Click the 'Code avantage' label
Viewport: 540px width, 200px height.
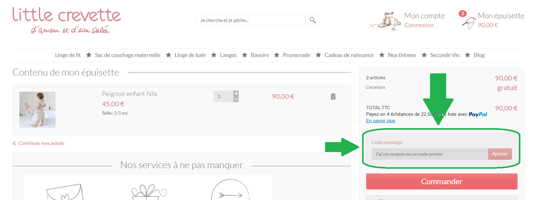[387, 143]
